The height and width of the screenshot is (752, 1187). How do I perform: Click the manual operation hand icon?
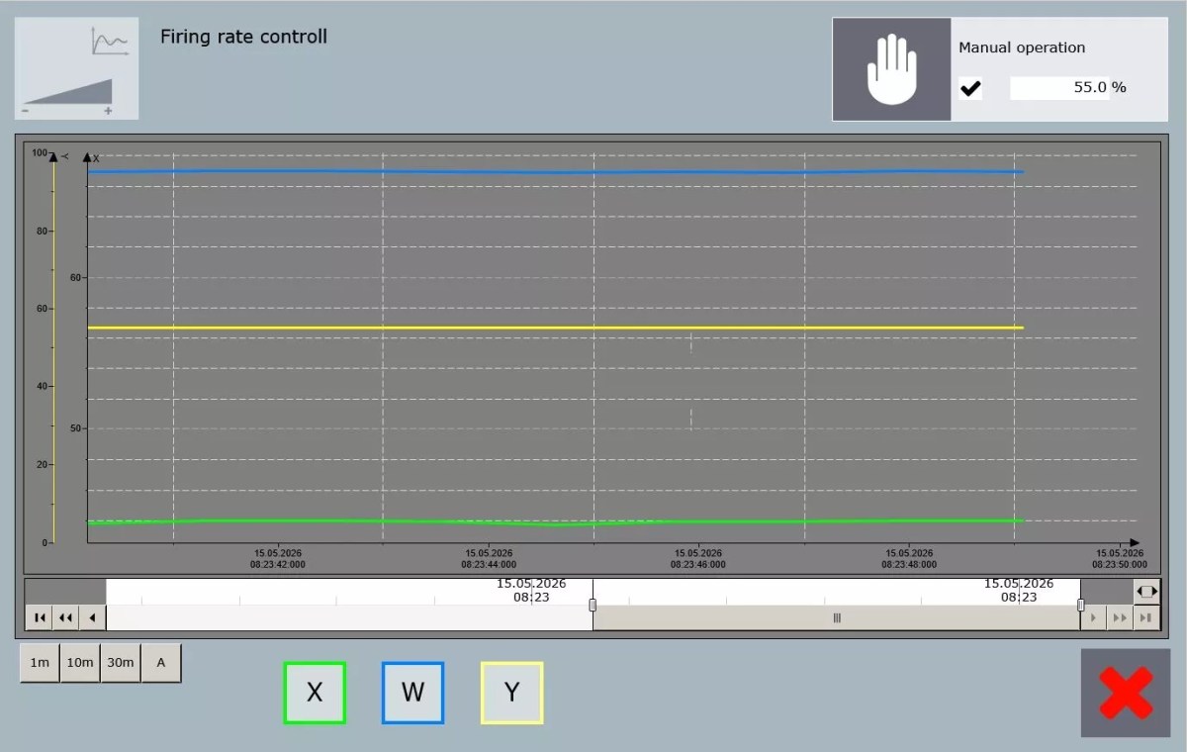(x=891, y=69)
